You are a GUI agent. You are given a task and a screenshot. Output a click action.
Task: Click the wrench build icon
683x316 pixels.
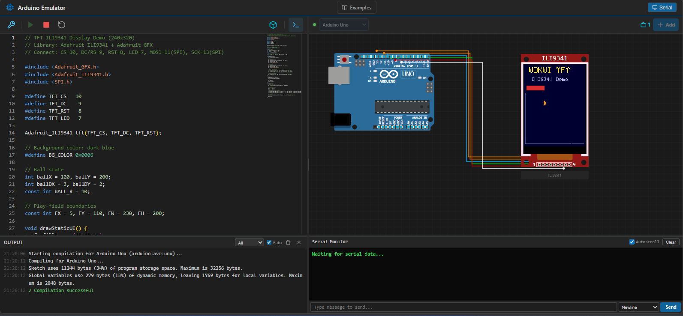(11, 25)
